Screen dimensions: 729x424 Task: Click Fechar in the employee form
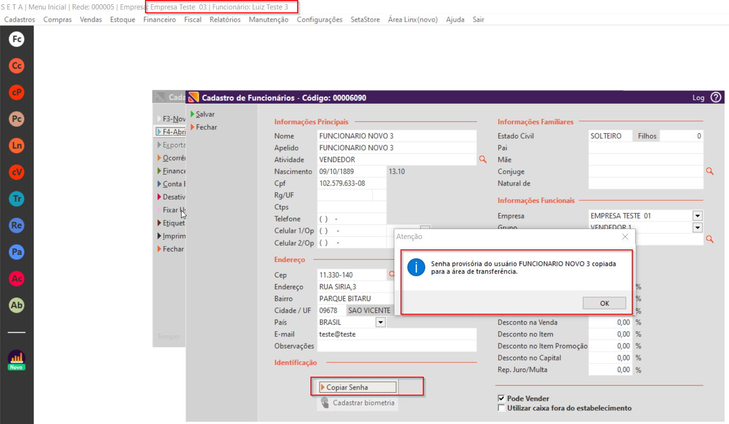pyautogui.click(x=204, y=127)
